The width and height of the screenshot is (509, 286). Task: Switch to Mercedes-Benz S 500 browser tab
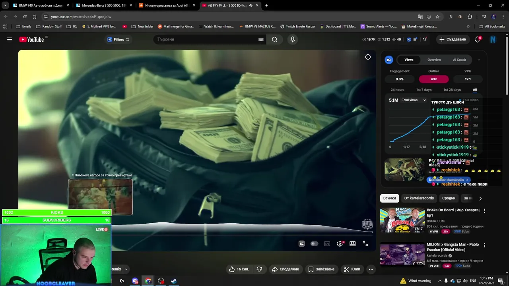click(103, 6)
